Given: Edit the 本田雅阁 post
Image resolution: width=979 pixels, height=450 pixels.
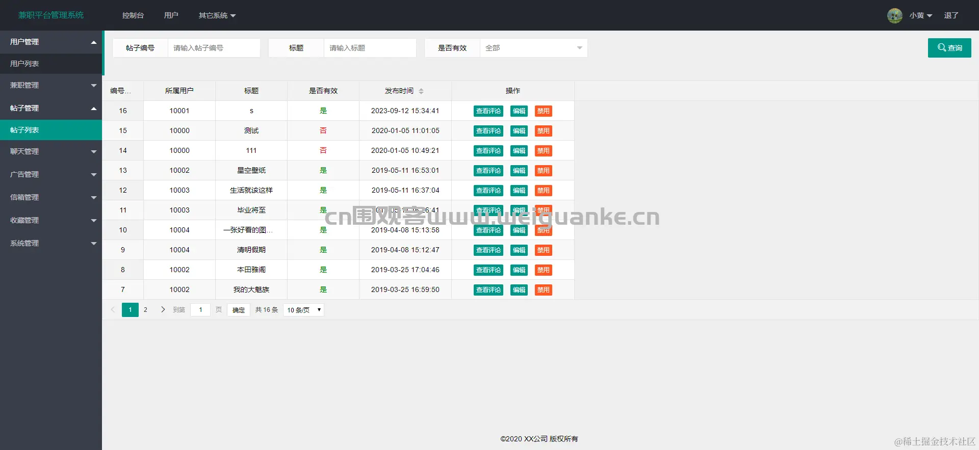Looking at the screenshot, I should [x=519, y=270].
